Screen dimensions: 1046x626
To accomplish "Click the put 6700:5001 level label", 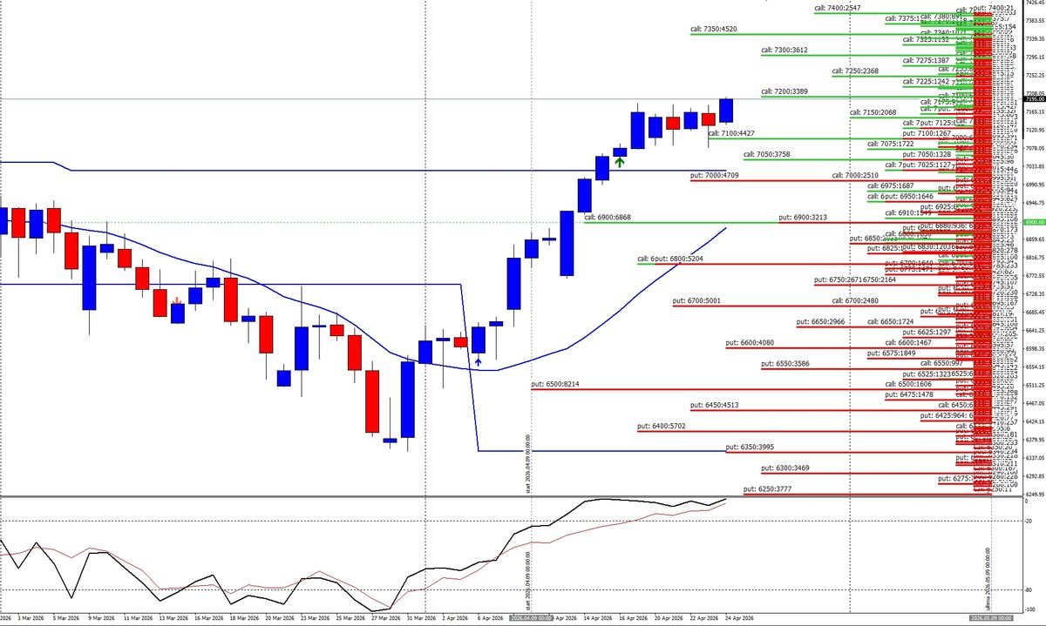I will tap(696, 301).
